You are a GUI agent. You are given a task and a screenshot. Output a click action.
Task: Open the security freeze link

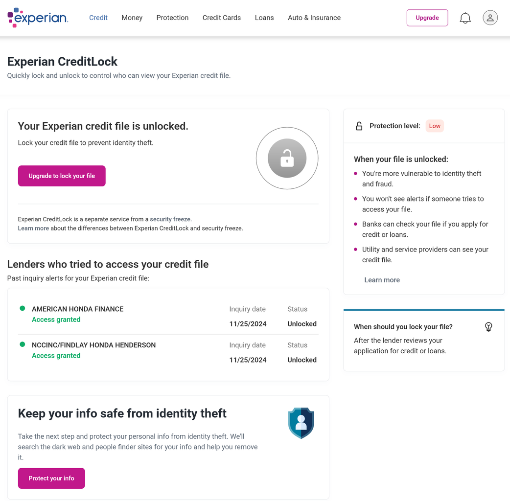click(170, 219)
